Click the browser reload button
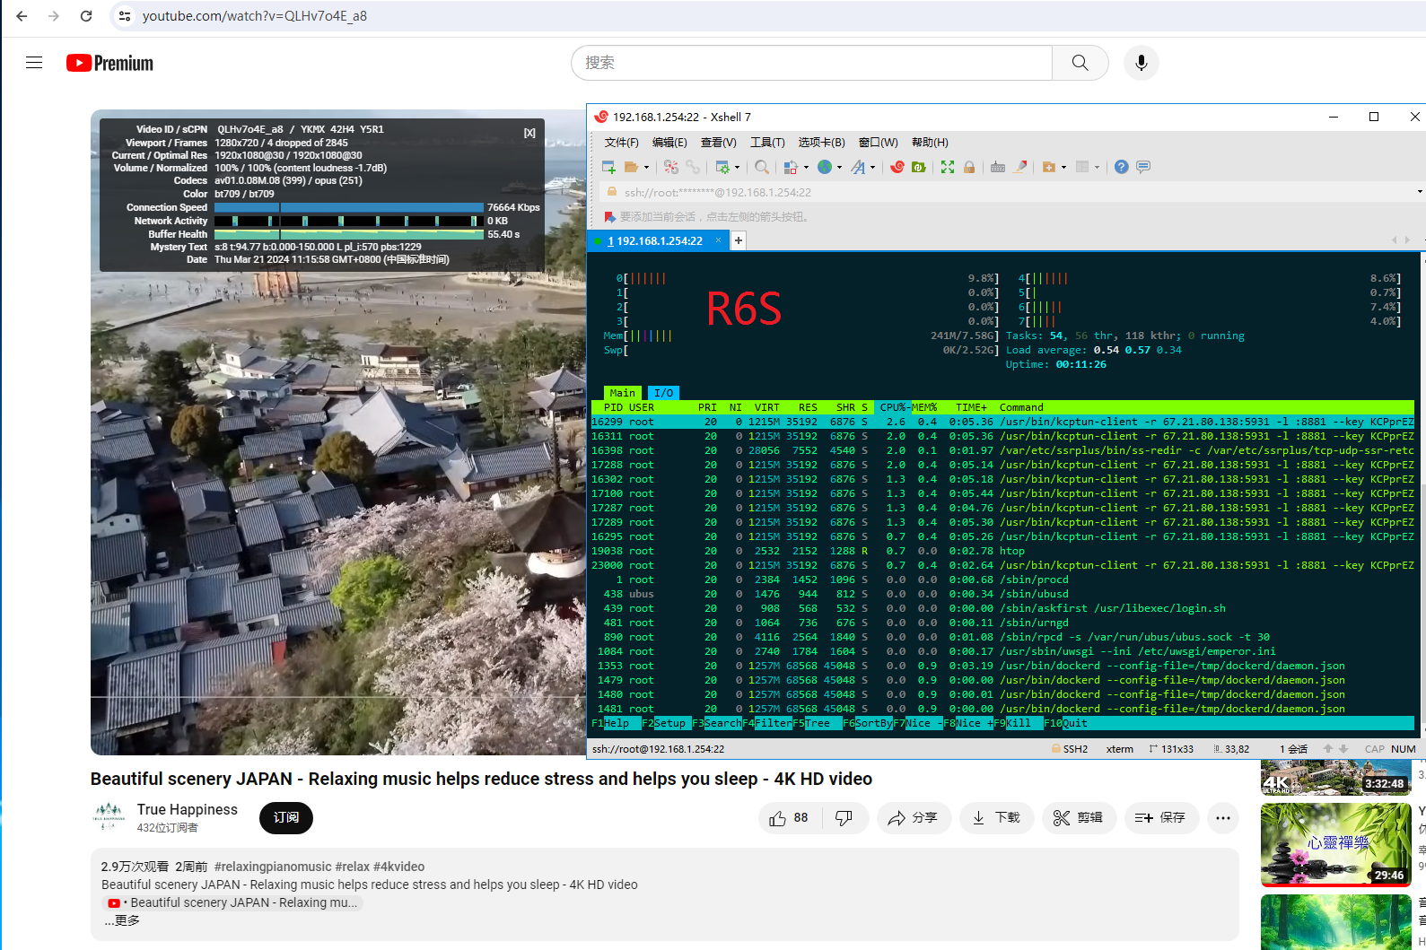This screenshot has height=950, width=1426. (86, 16)
